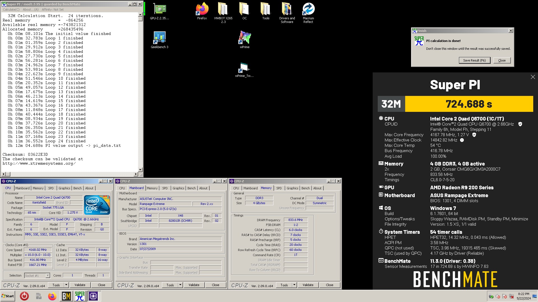This screenshot has width=538, height=302.
Task: Click Close button in Finish dialog
Action: tap(502, 60)
